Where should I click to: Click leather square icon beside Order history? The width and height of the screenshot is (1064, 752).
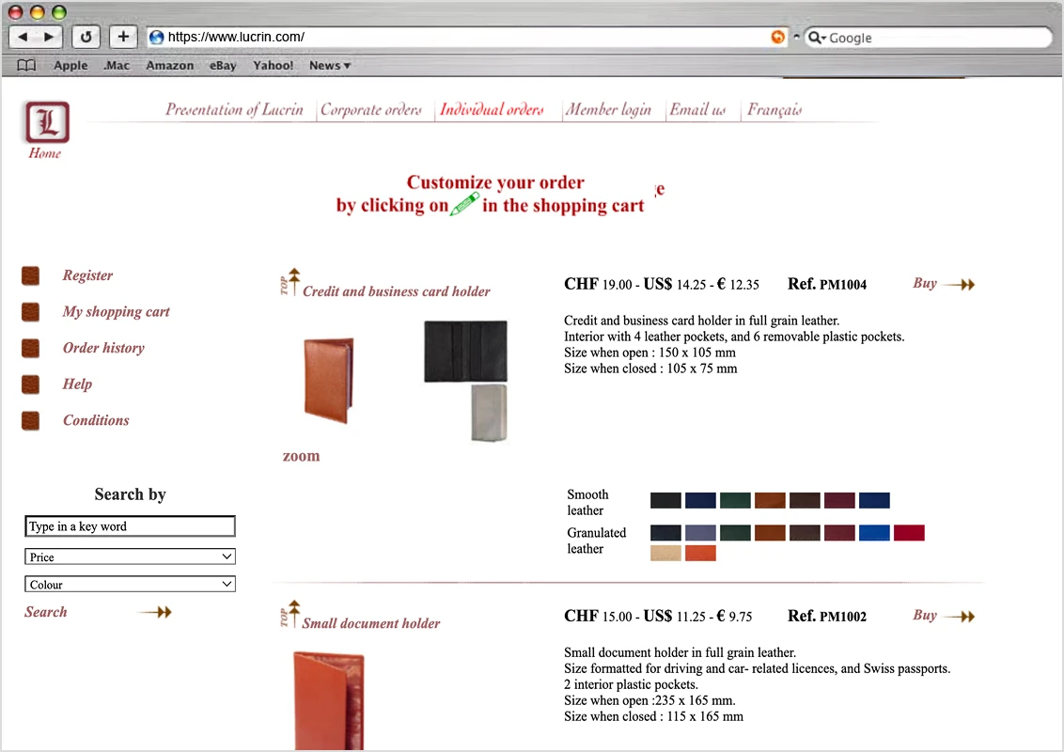coord(30,348)
